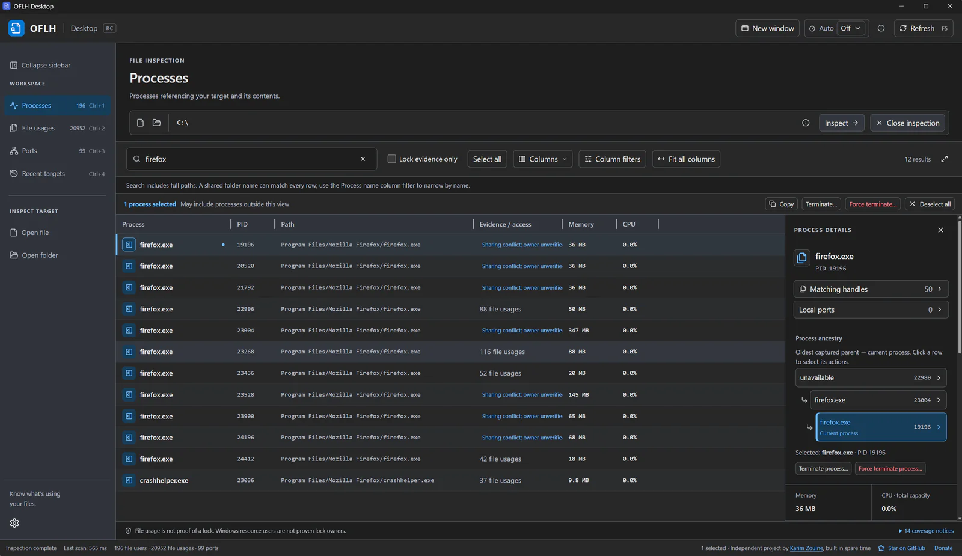Image resolution: width=962 pixels, height=556 pixels.
Task: Collapse the sidebar
Action: pyautogui.click(x=40, y=65)
